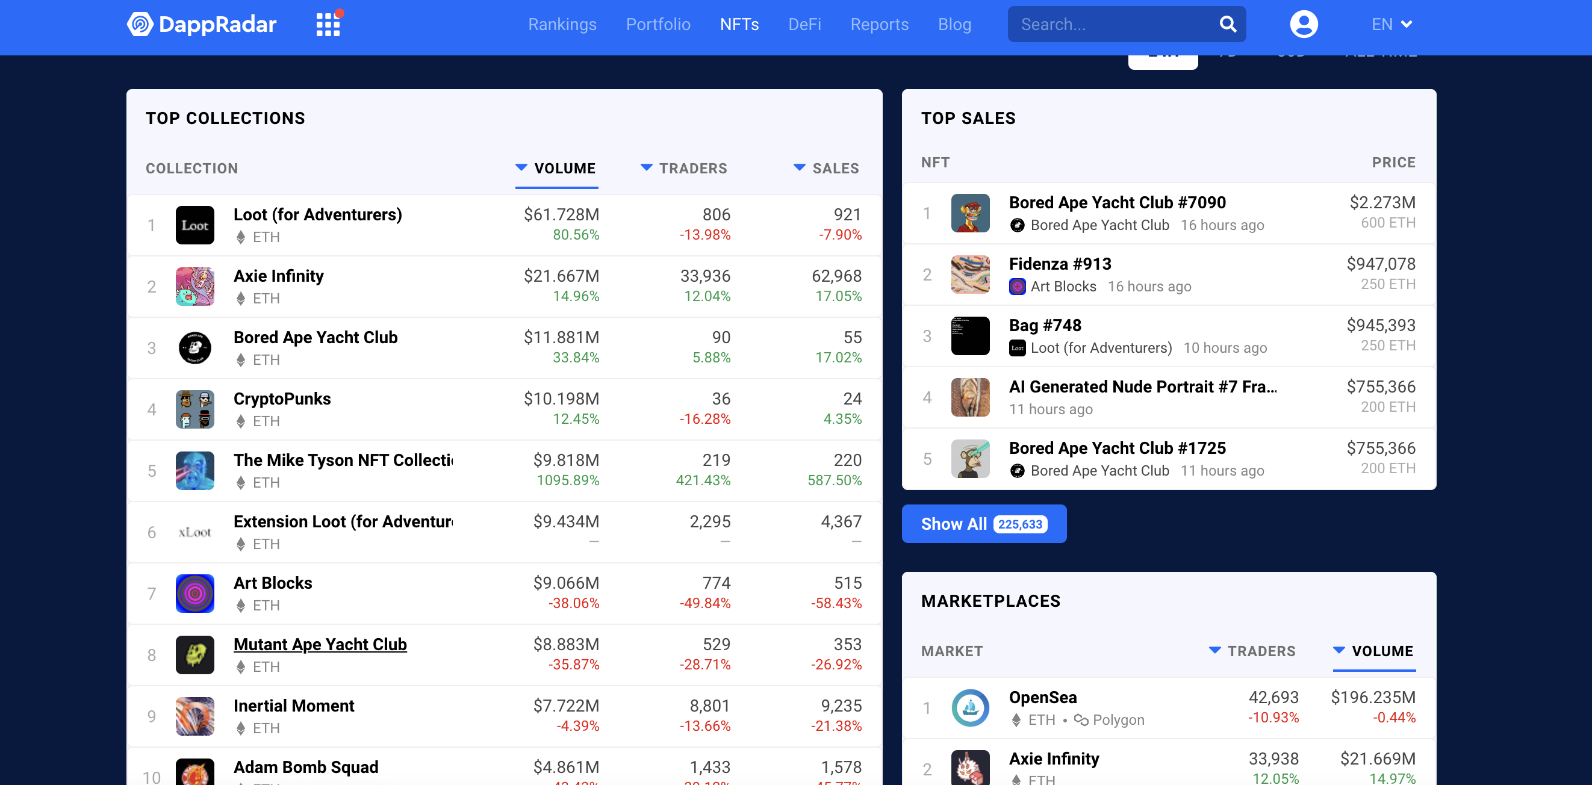Open Adam Bomb Squad collection link
This screenshot has width=1592, height=785.
pyautogui.click(x=306, y=767)
